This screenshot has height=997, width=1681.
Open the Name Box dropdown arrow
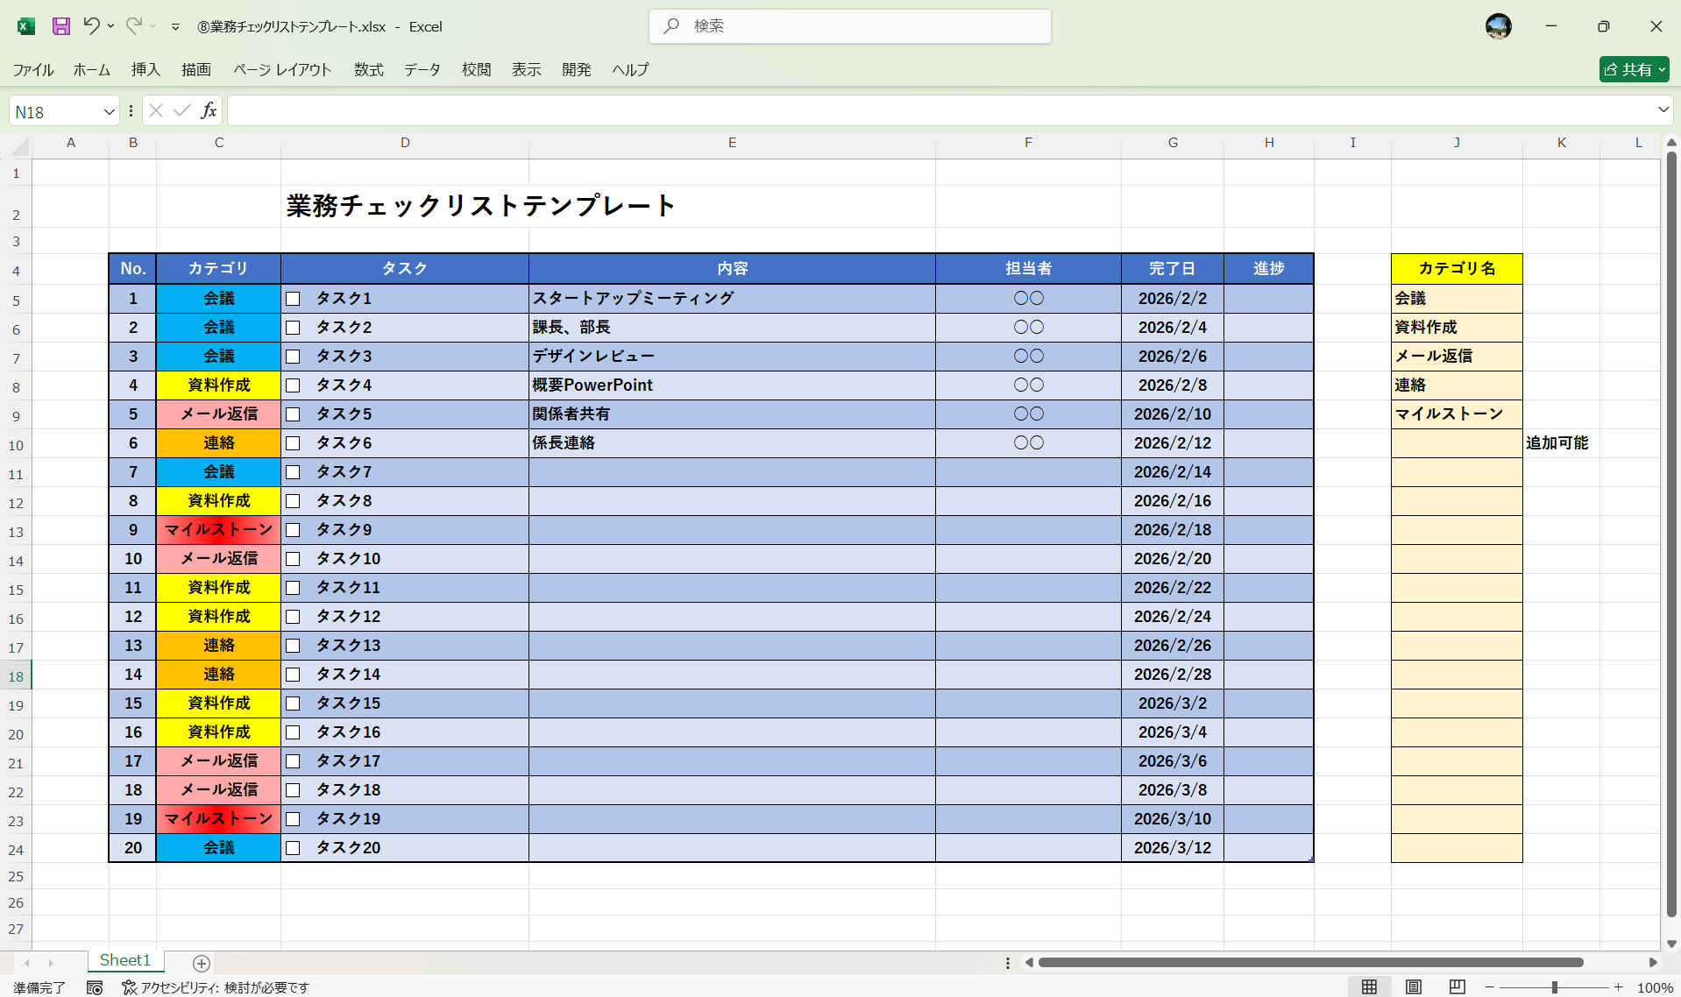point(109,110)
